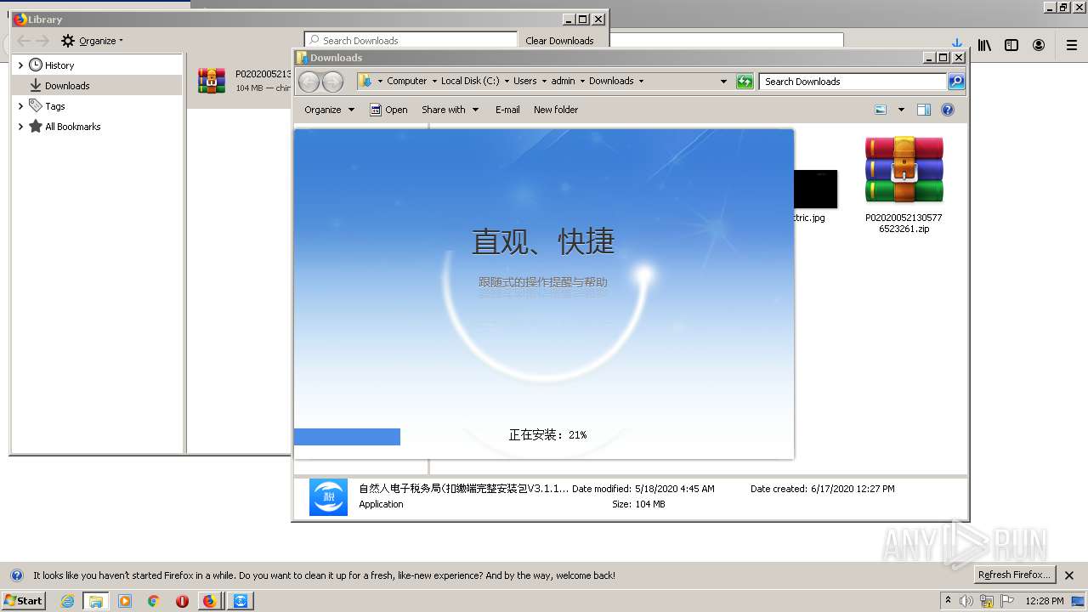Screen dimensions: 1088x612
Task: Switch to the tax installer taskbar button
Action: [x=241, y=601]
